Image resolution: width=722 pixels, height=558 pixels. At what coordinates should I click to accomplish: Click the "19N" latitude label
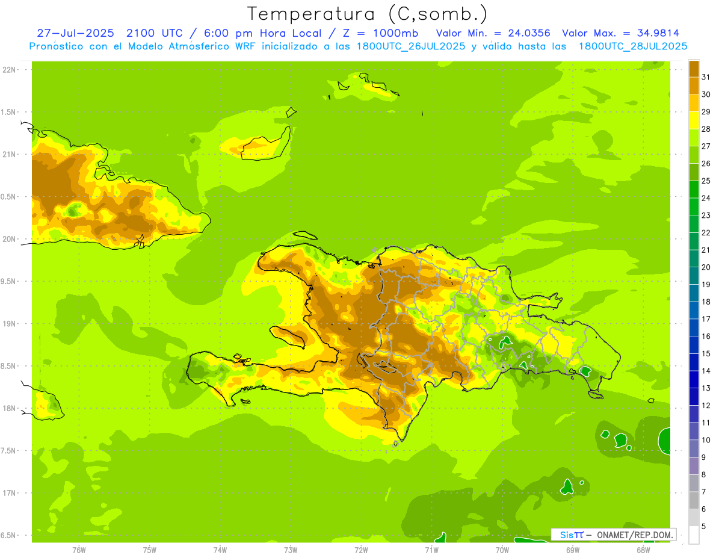click(8, 323)
